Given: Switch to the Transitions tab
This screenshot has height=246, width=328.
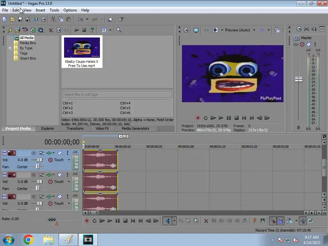Looking at the screenshot, I should click(x=75, y=128).
